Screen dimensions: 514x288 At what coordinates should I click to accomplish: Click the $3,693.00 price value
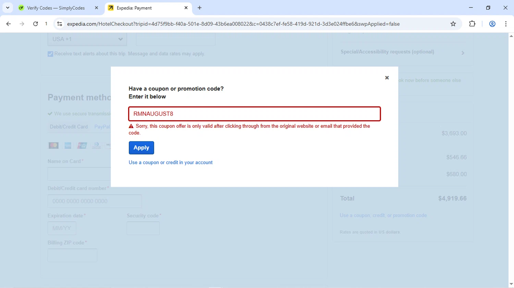(454, 134)
